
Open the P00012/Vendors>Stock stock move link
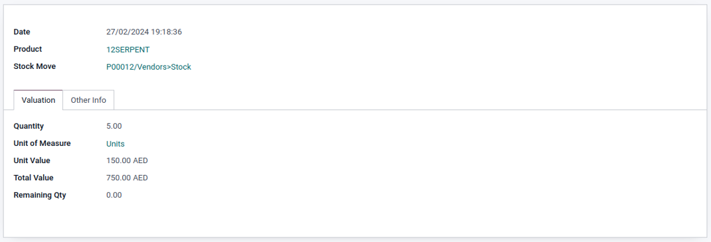[x=149, y=67]
